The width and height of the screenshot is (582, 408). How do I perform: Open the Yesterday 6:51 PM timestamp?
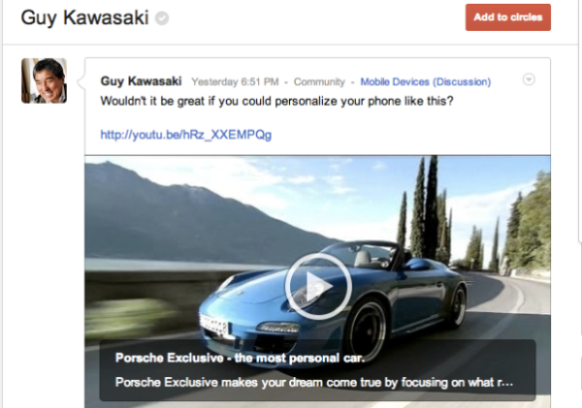pos(235,81)
